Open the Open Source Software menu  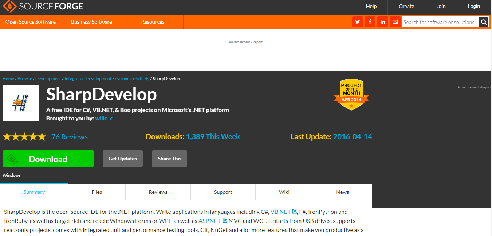click(x=31, y=22)
